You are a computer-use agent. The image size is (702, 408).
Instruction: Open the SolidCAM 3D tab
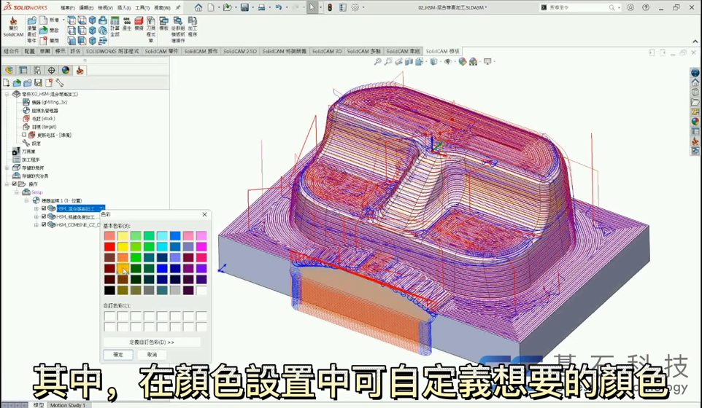326,52
